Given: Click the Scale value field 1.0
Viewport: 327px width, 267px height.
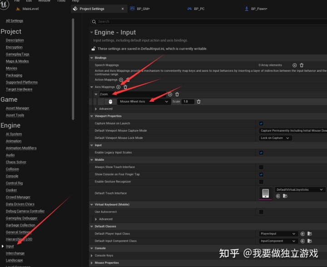Looking at the screenshot, I should point(188,102).
